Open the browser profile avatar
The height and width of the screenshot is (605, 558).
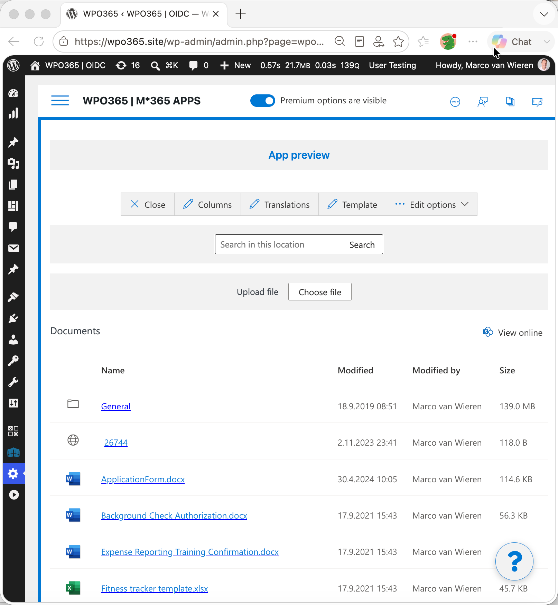[x=448, y=42]
